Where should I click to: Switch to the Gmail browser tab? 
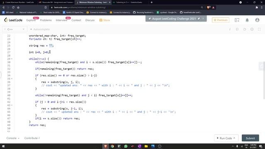pos(56,2)
